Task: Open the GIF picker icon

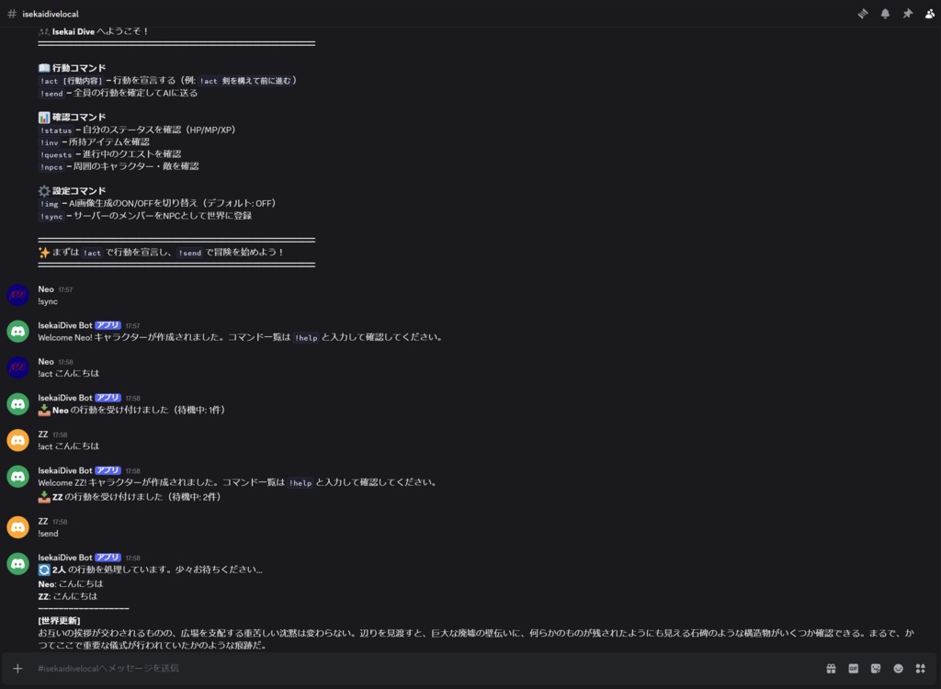Action: tap(854, 668)
